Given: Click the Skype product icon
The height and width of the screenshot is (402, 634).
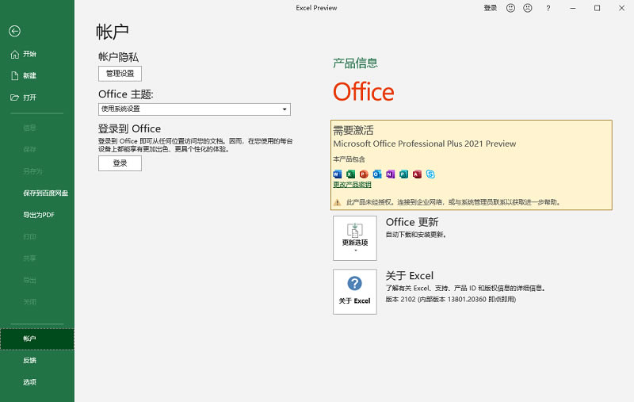Looking at the screenshot, I should coord(430,174).
